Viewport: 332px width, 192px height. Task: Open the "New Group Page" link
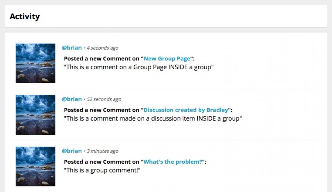(167, 59)
